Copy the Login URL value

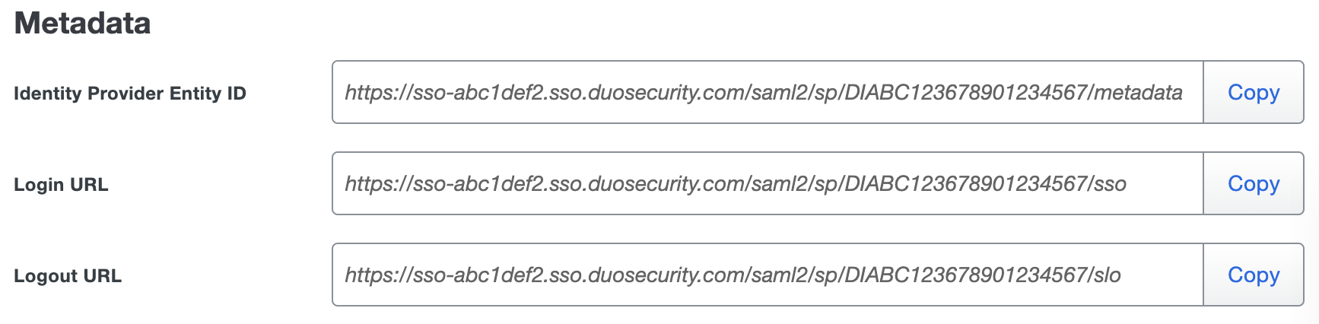(1253, 184)
